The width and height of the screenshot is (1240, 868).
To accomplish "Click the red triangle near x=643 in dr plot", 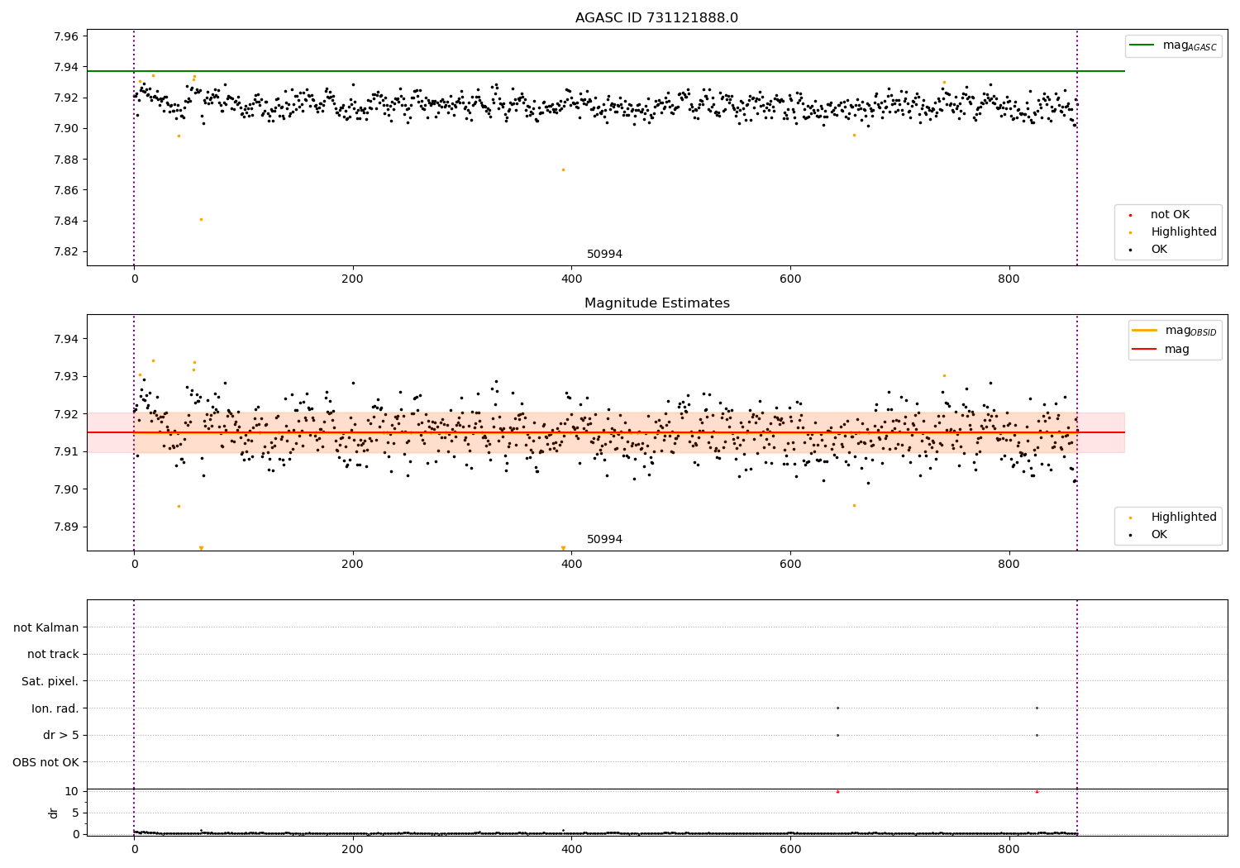I will [837, 791].
